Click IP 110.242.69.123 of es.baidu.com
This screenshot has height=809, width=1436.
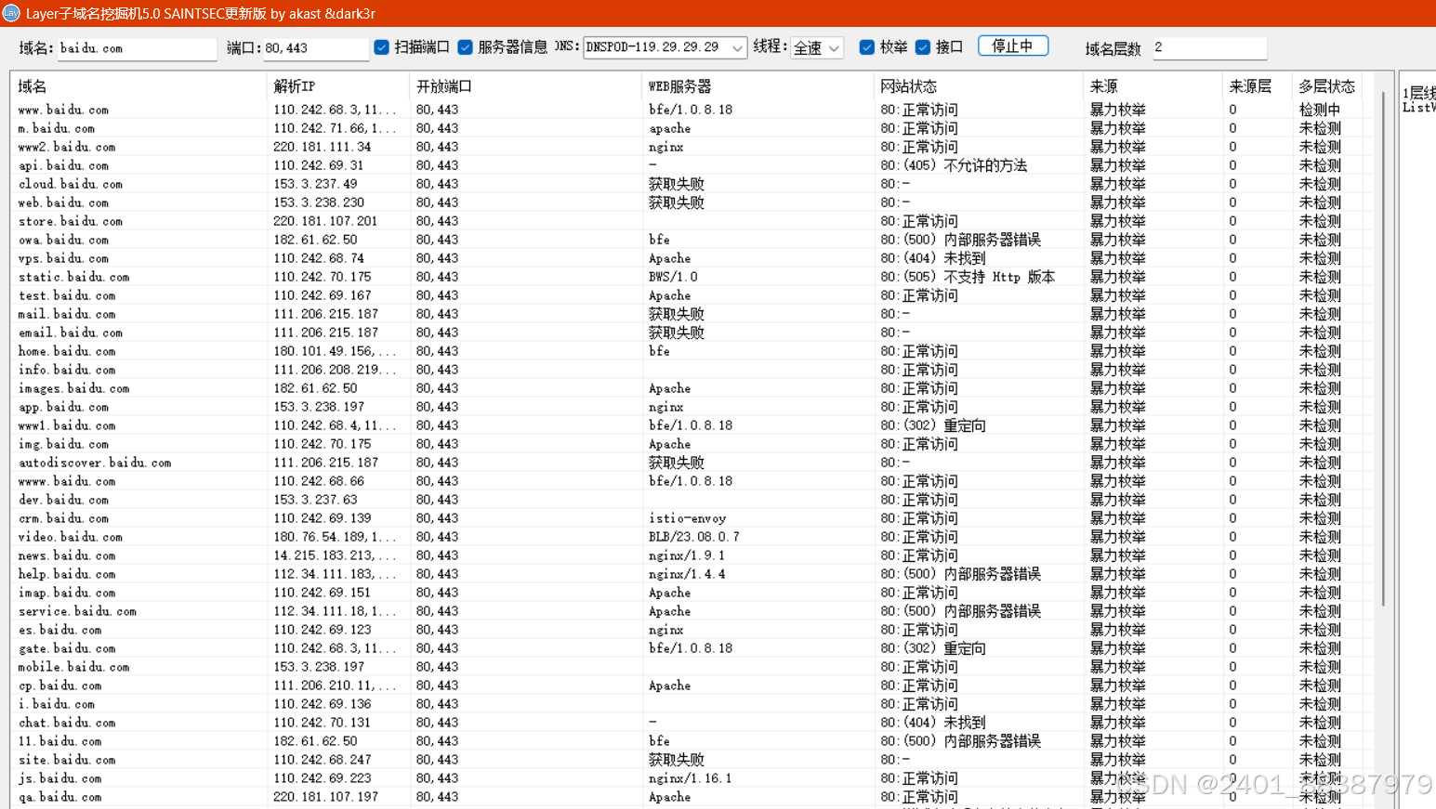322,630
